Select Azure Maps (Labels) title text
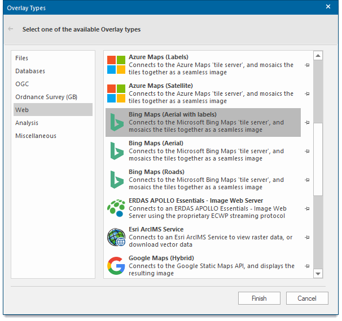342x321 pixels. click(159, 57)
